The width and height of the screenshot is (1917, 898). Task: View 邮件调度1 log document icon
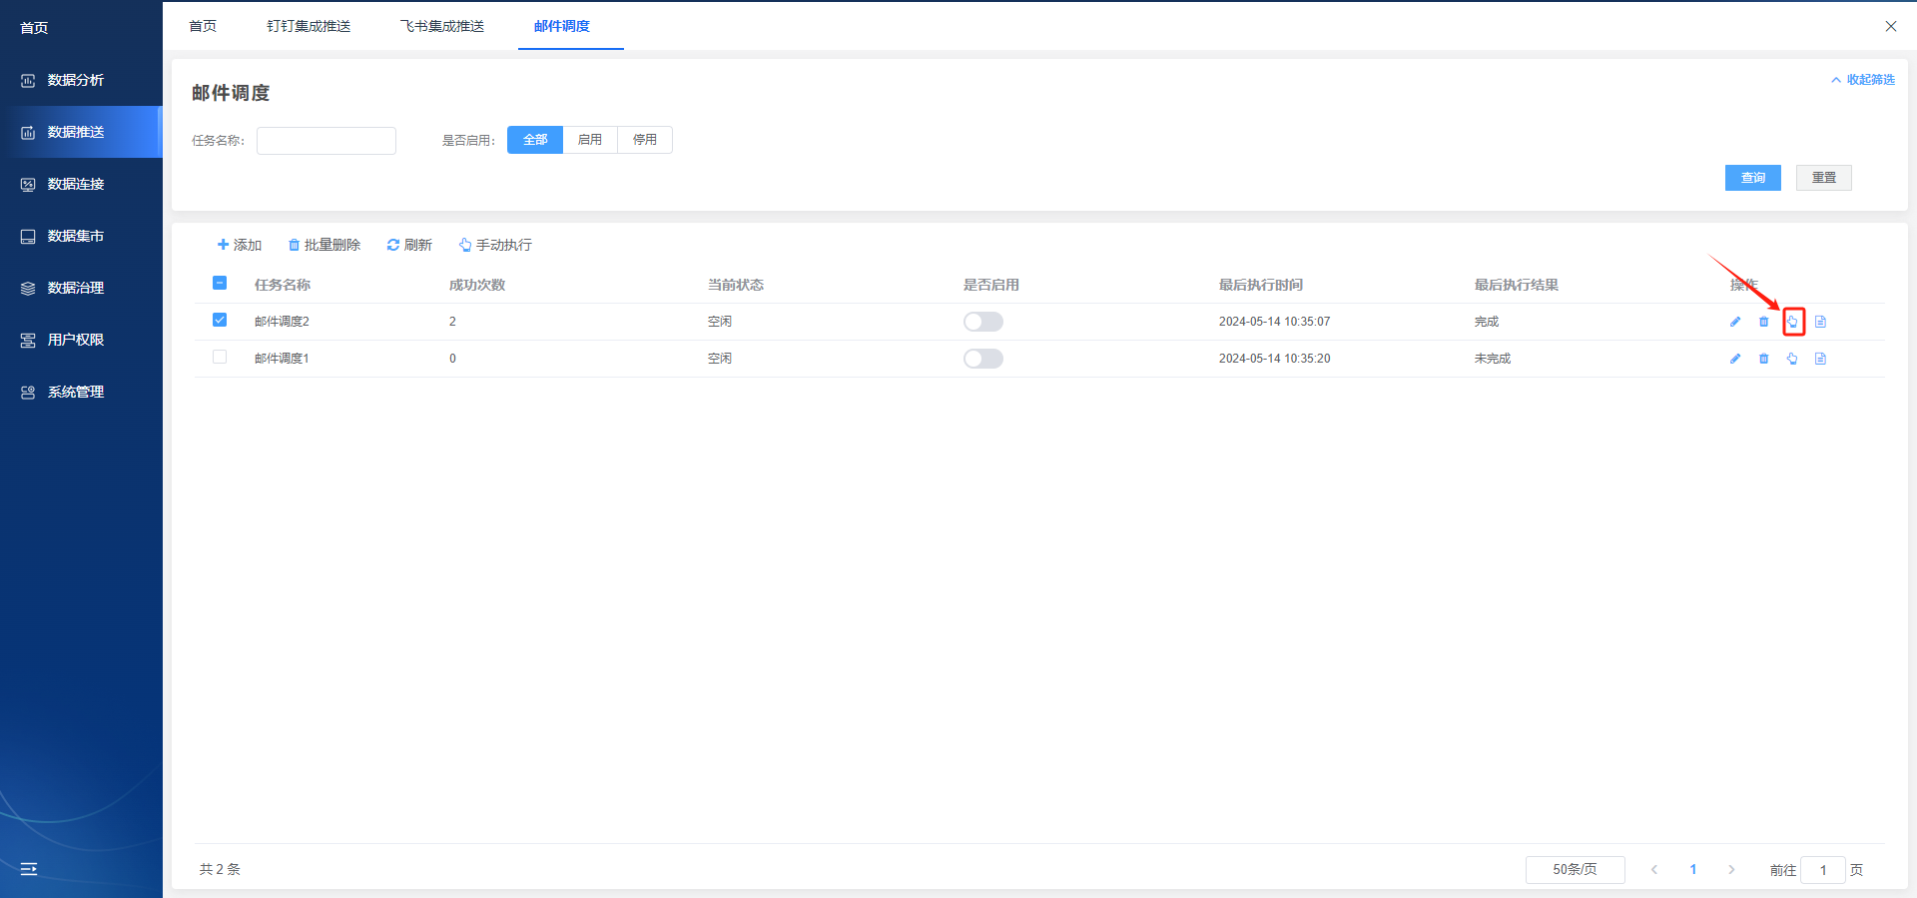[1821, 359]
